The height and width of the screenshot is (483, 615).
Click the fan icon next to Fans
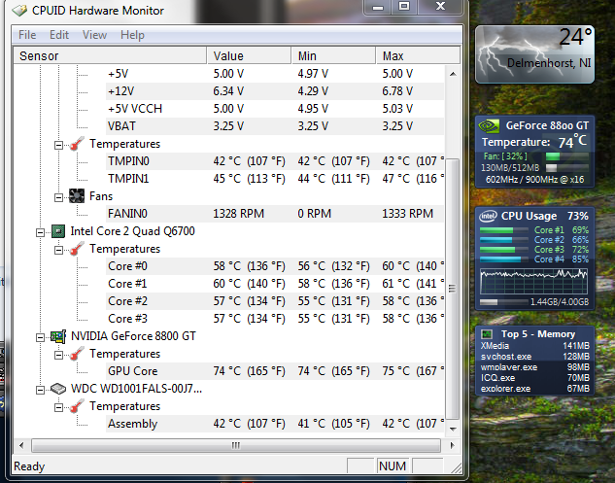[77, 195]
